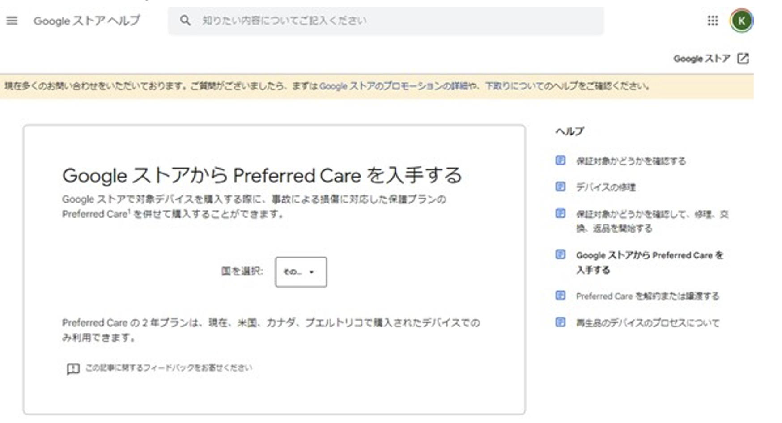The width and height of the screenshot is (782, 423).
Task: Click the search magnifier icon
Action: tap(185, 20)
